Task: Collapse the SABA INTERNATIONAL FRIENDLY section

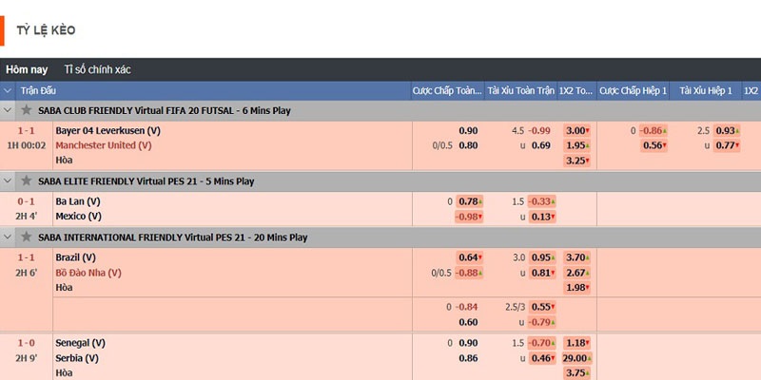Action: click(9, 237)
